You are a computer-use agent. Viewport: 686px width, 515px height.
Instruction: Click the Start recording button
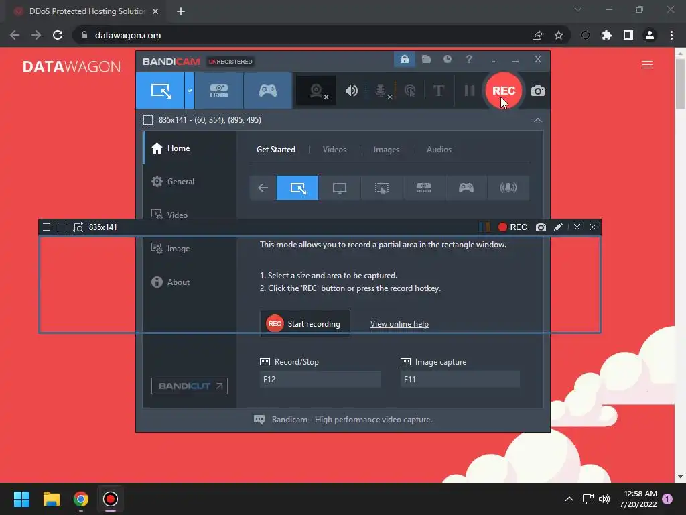305,324
